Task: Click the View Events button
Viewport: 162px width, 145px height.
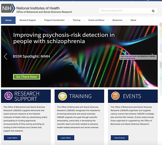Action: coord(120,138)
